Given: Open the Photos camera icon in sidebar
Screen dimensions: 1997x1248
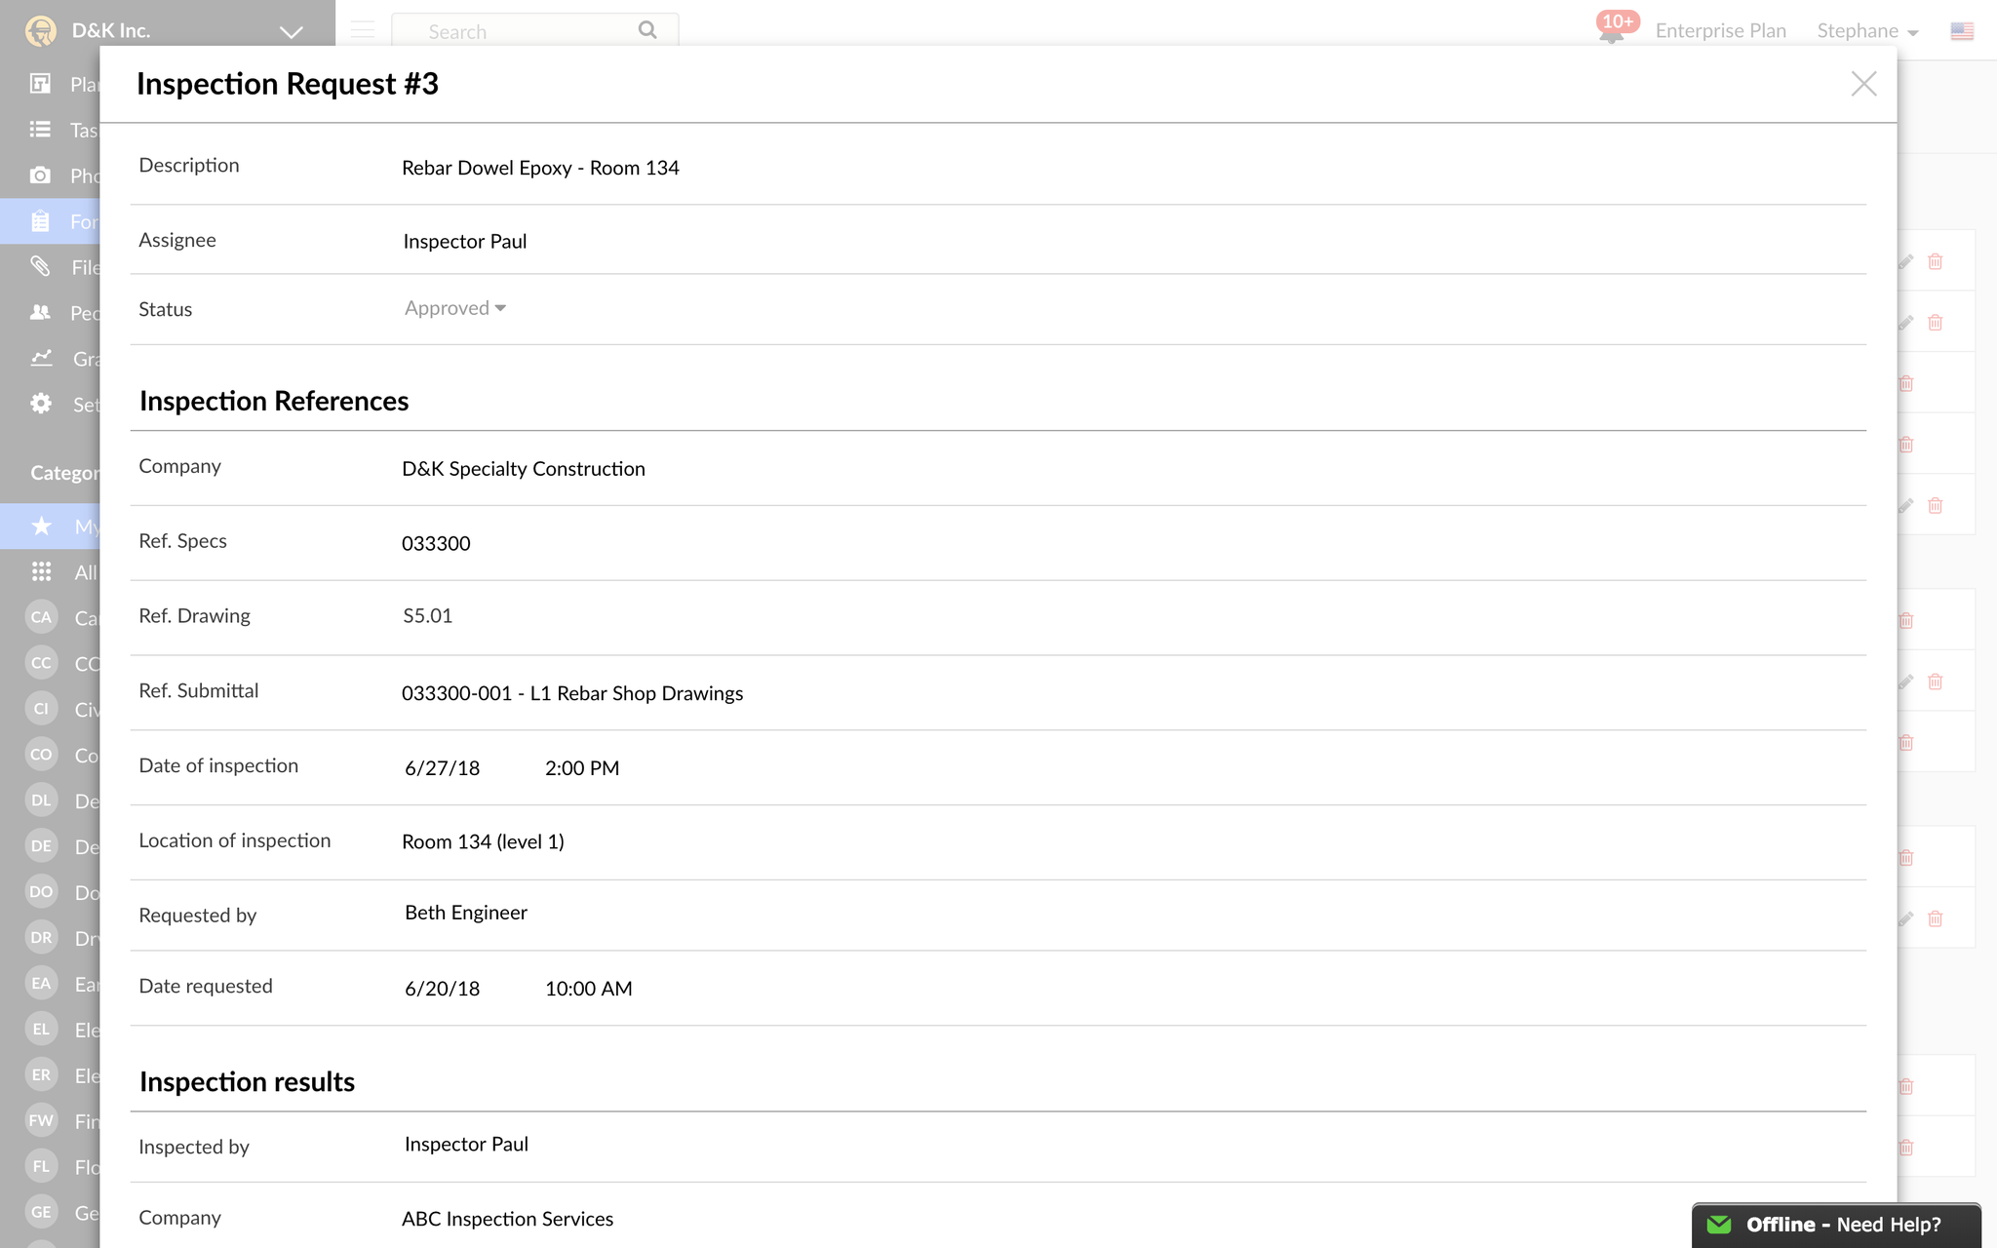Looking at the screenshot, I should point(40,175).
